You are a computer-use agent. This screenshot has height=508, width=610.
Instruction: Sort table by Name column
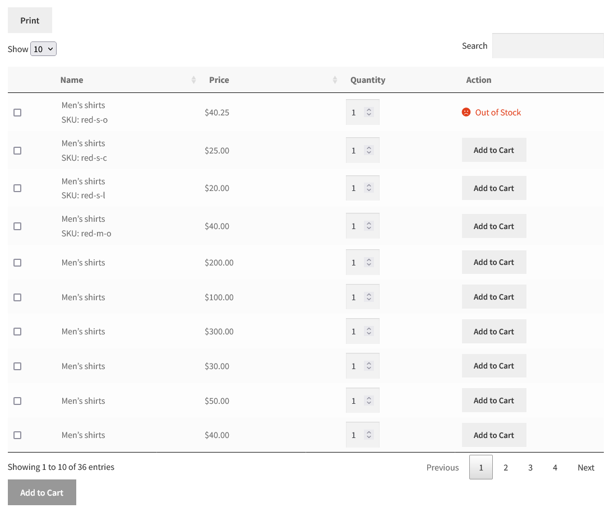tap(128, 80)
